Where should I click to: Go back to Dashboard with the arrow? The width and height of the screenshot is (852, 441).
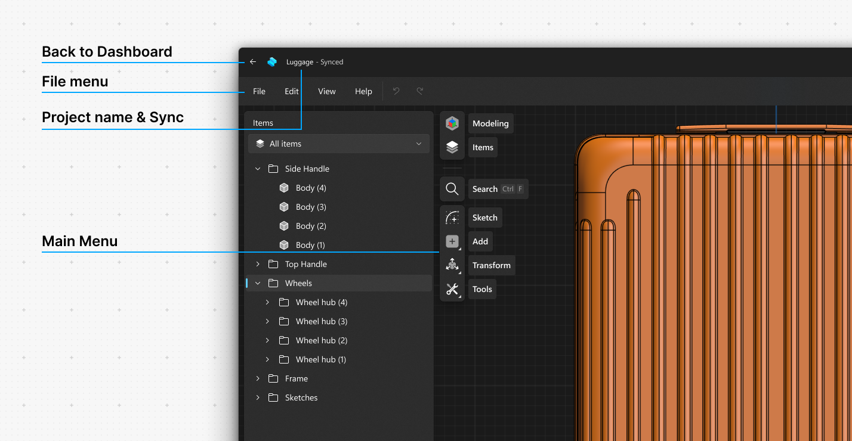252,61
